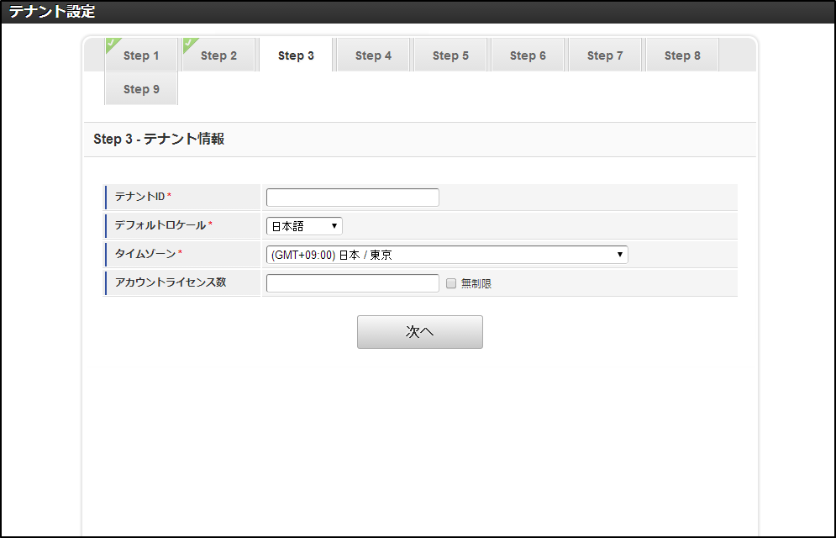Enable the 無制限 checkbox
The width and height of the screenshot is (836, 538).
[451, 283]
